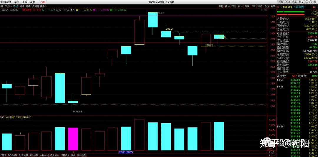Click the 自选 watchlist toolbar button
The image size is (318, 157).
pos(266,6)
